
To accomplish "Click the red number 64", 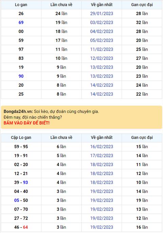I will pos(25,227).
